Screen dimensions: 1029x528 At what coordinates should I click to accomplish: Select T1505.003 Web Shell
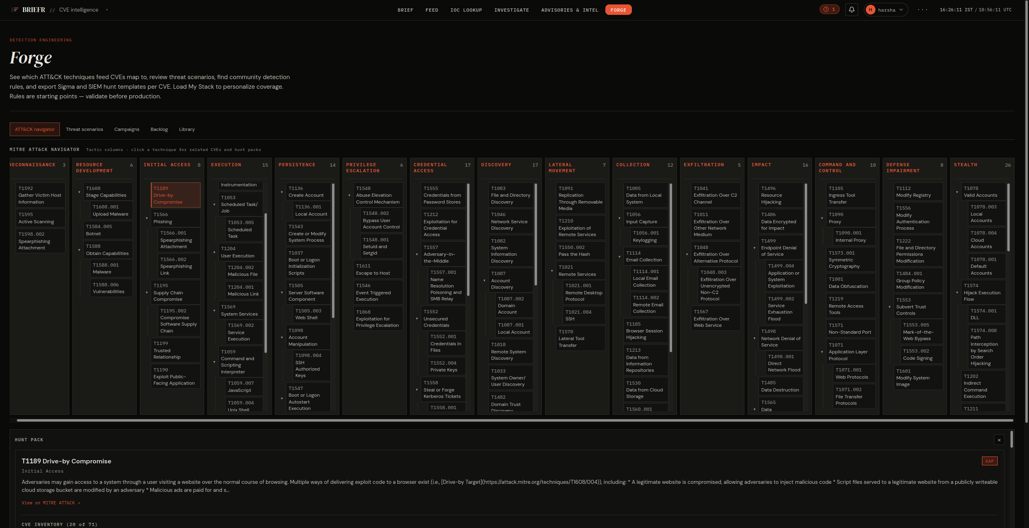312,314
